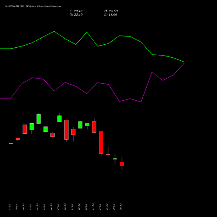Select the tall red candle above 27 Jul
Screen dimensions: 217x217
coord(101,142)
